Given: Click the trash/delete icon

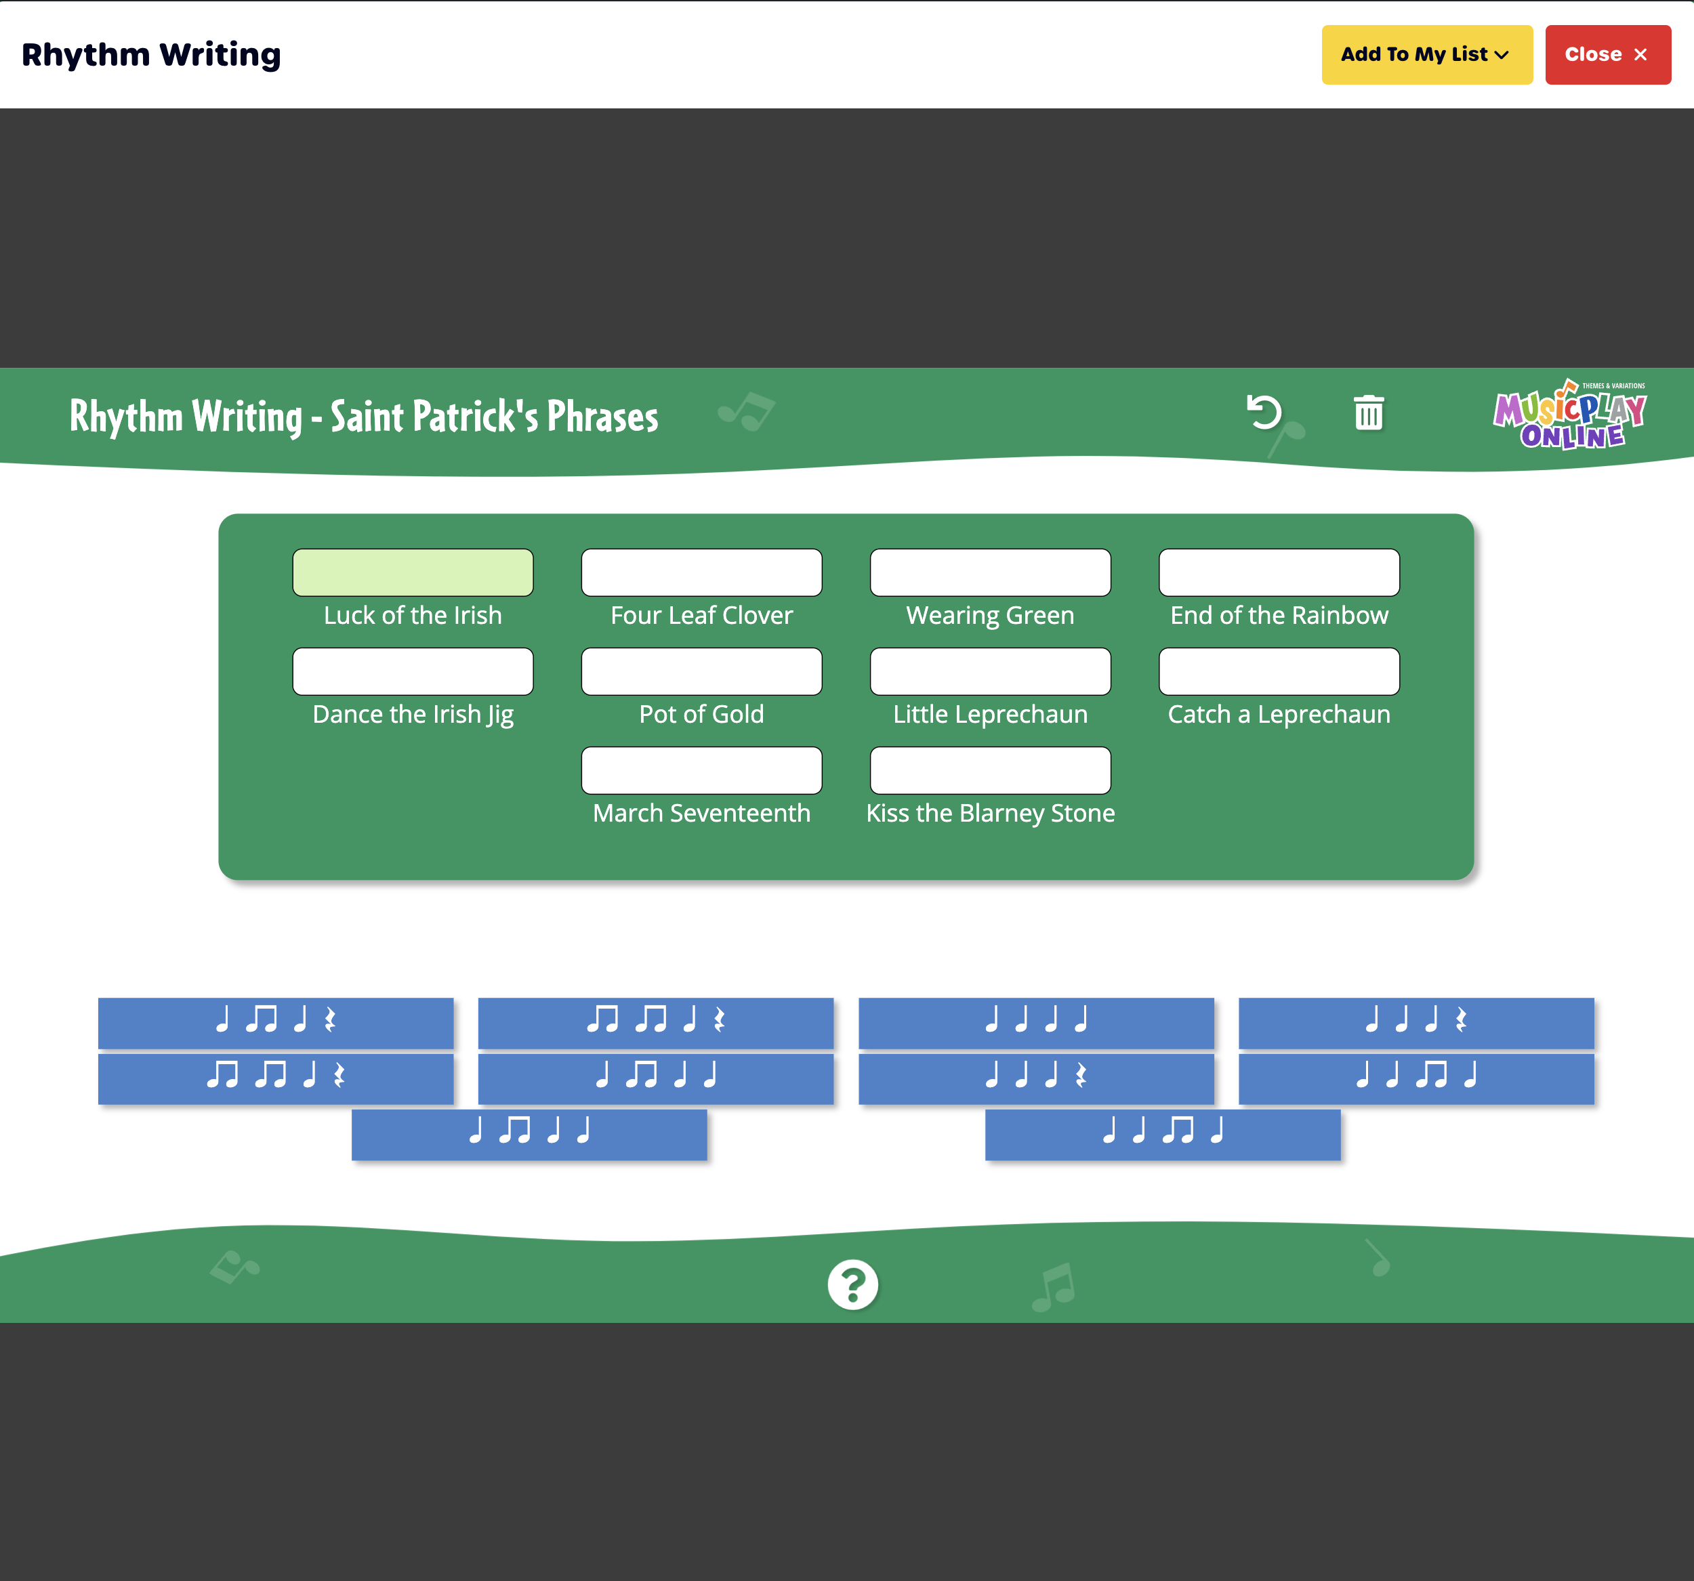Looking at the screenshot, I should pyautogui.click(x=1367, y=415).
